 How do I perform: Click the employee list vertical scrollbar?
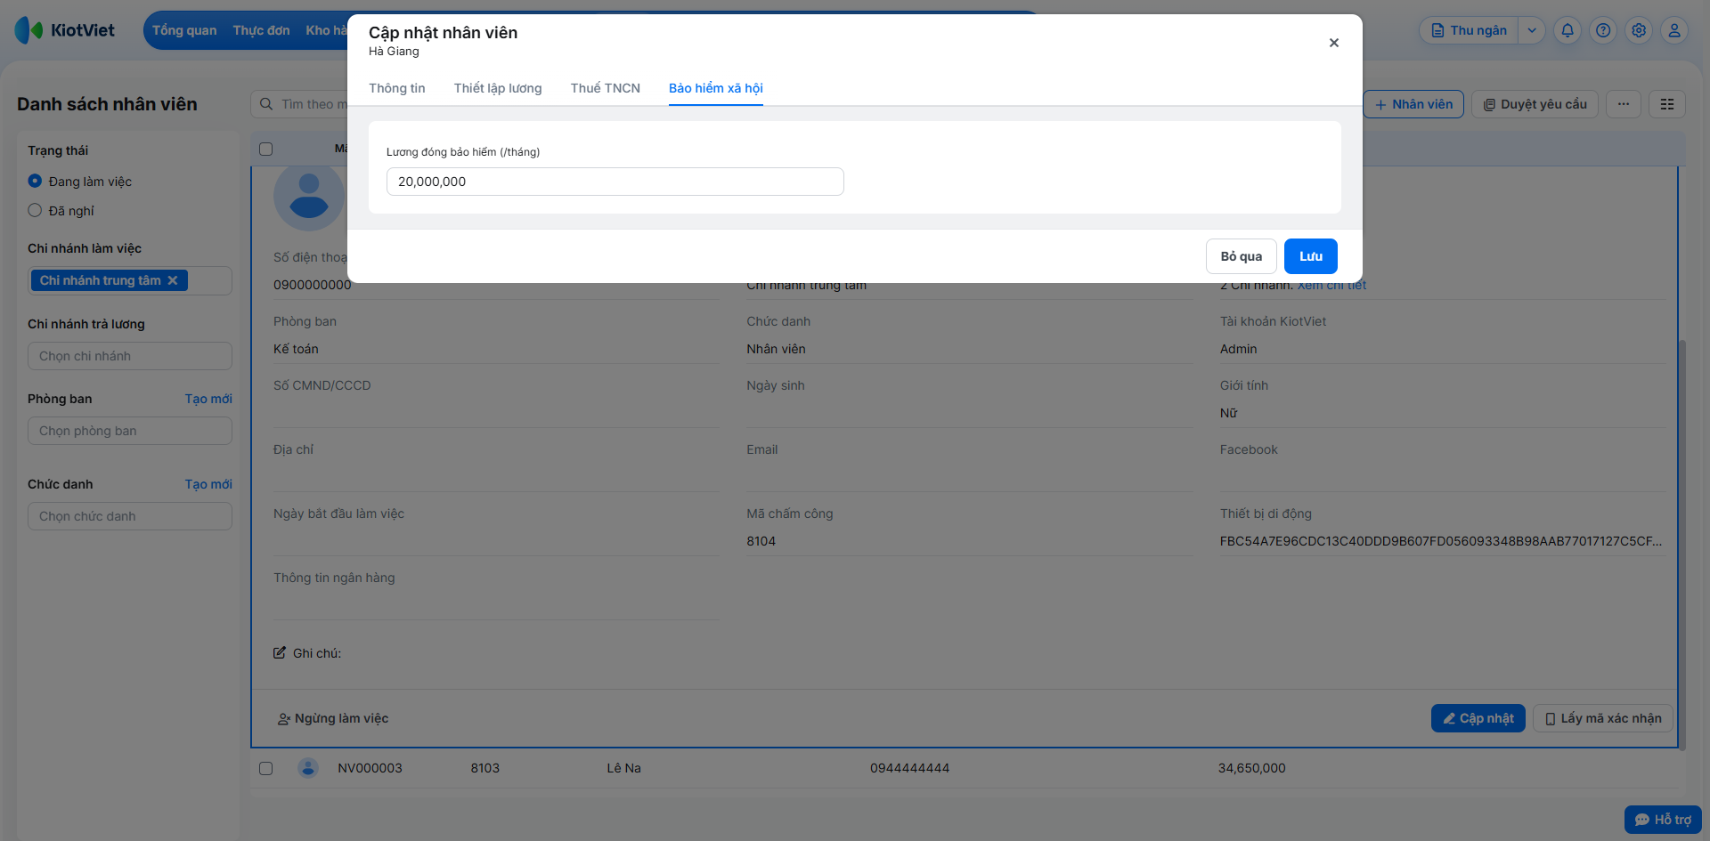pos(1681,545)
